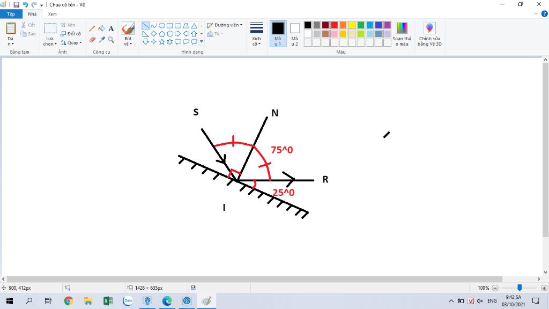This screenshot has height=309, width=549.
Task: Open the Kích cỡ size dropdown
Action: click(x=257, y=34)
